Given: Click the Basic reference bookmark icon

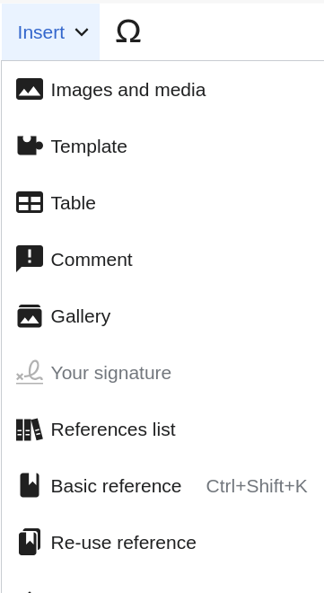Looking at the screenshot, I should click(30, 485).
